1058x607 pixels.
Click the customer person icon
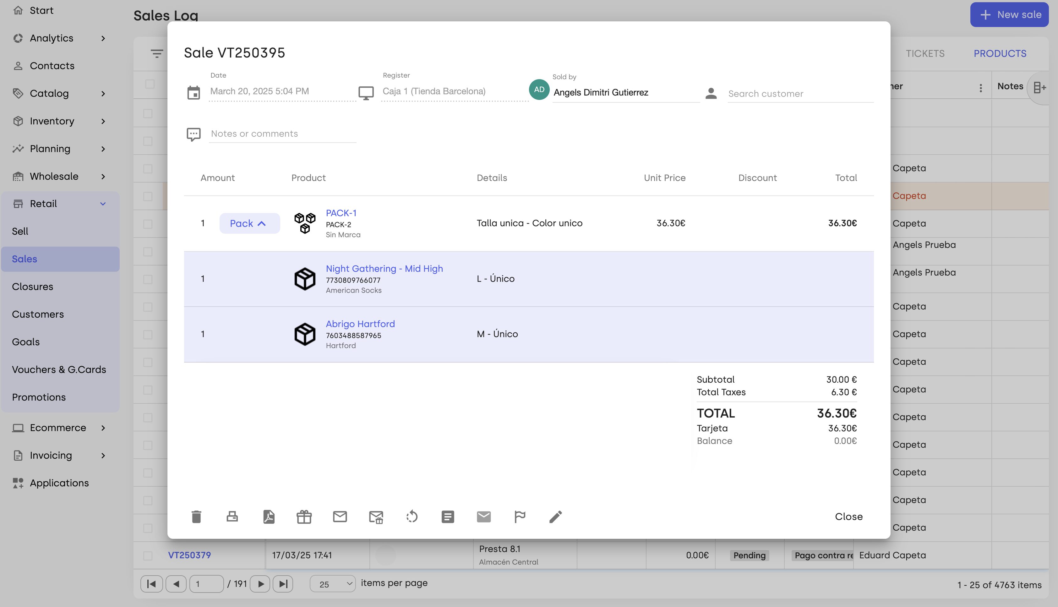pyautogui.click(x=711, y=93)
